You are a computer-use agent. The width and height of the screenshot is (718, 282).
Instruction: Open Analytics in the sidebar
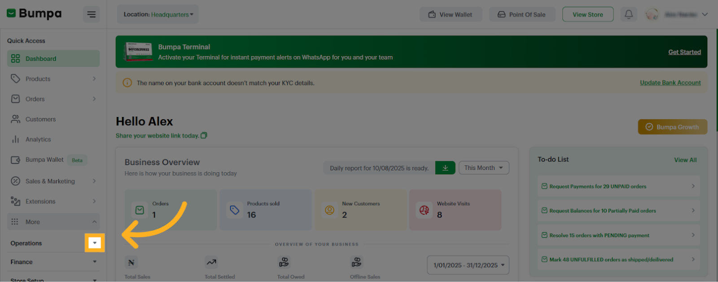click(53, 139)
